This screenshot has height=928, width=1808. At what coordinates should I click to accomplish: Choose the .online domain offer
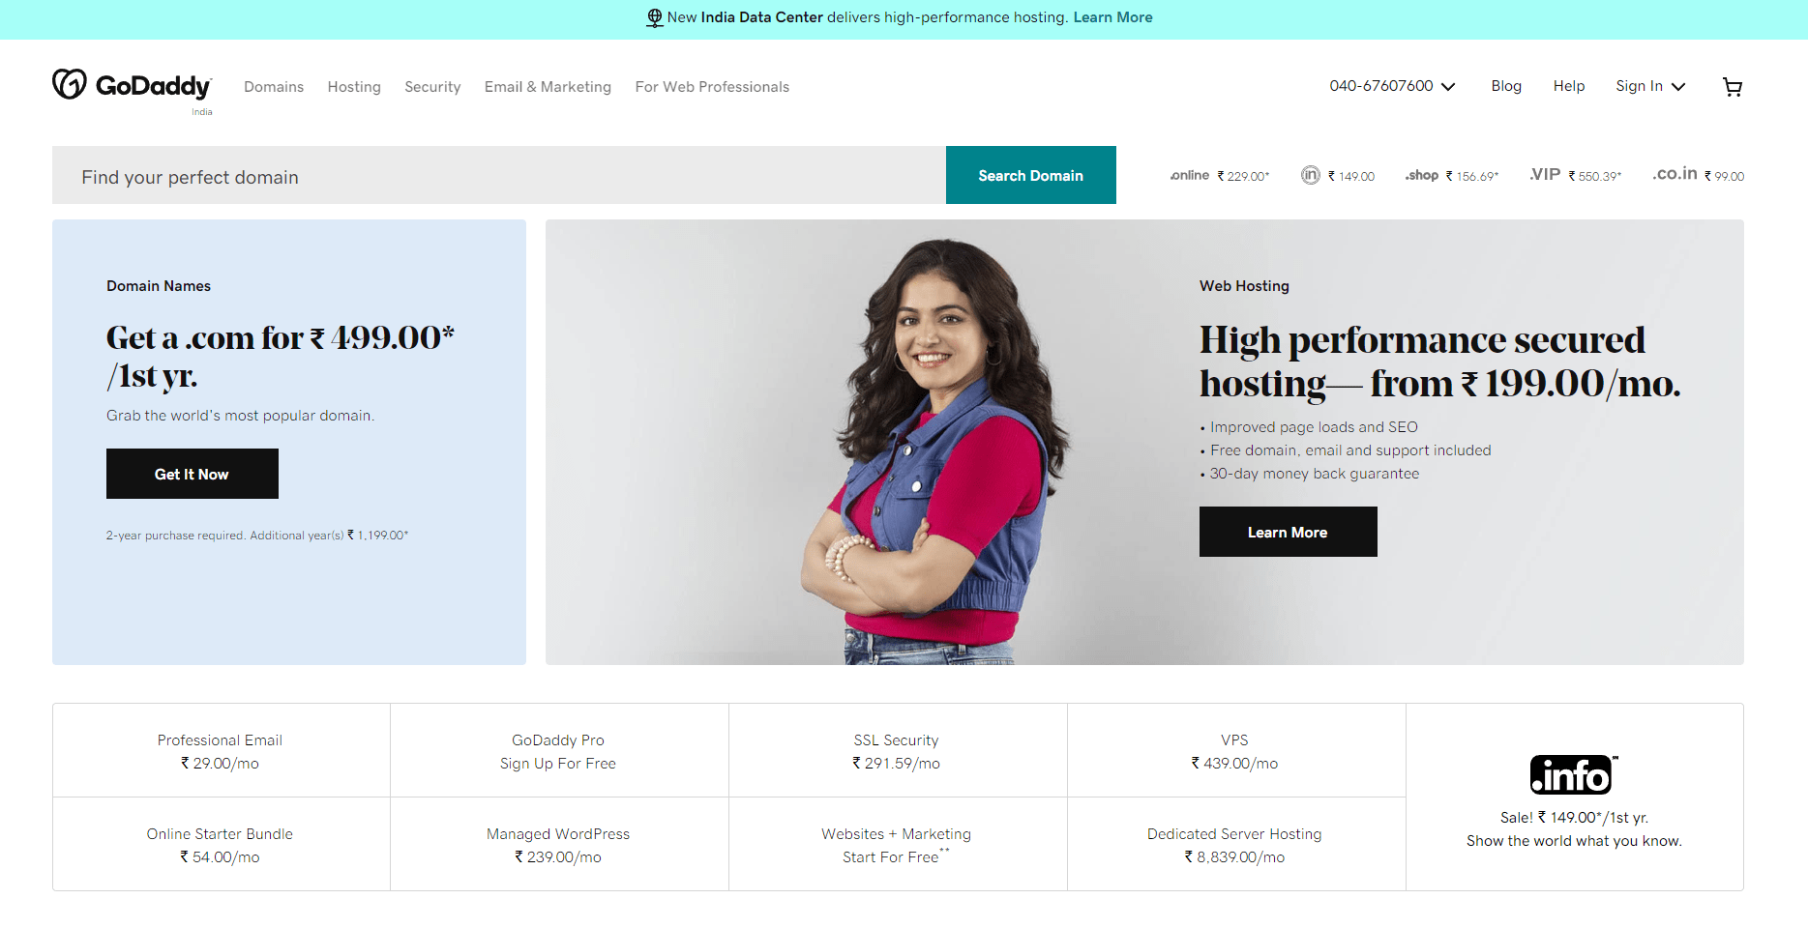coord(1219,176)
